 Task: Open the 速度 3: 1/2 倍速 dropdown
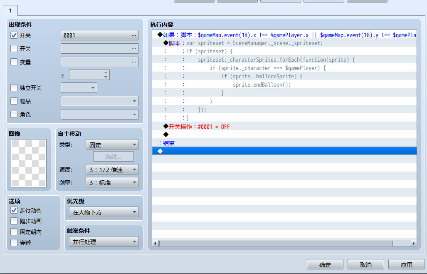pos(112,169)
